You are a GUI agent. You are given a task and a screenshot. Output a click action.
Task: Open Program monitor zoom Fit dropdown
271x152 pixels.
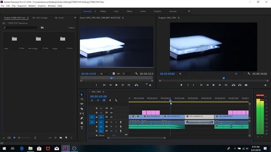click(184, 73)
